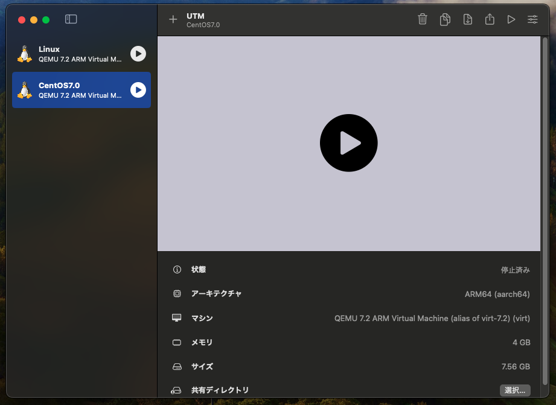Clone the selected virtual machine

point(444,19)
